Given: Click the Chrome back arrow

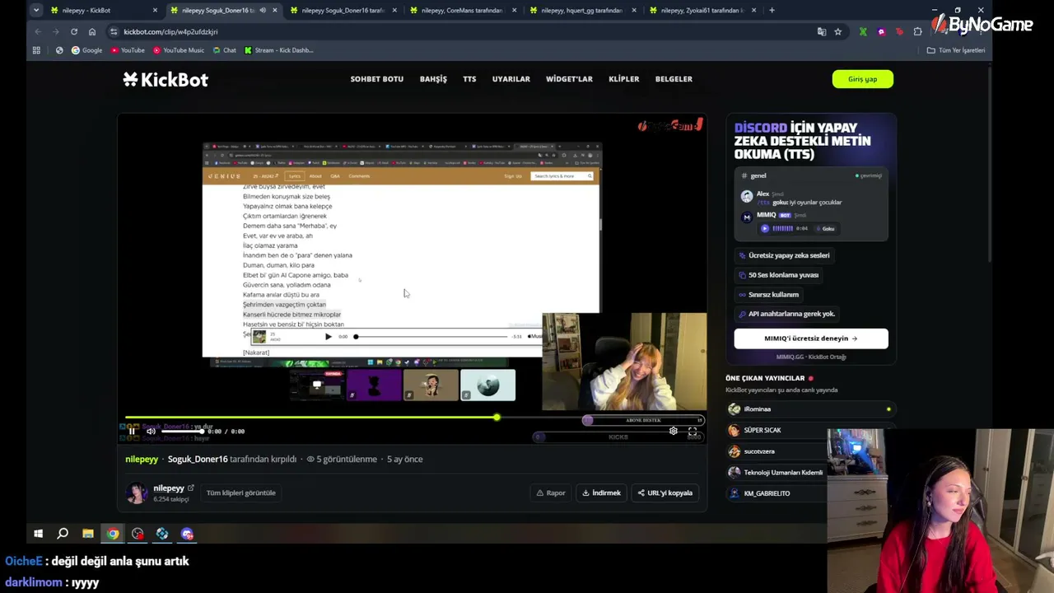Looking at the screenshot, I should (38, 31).
